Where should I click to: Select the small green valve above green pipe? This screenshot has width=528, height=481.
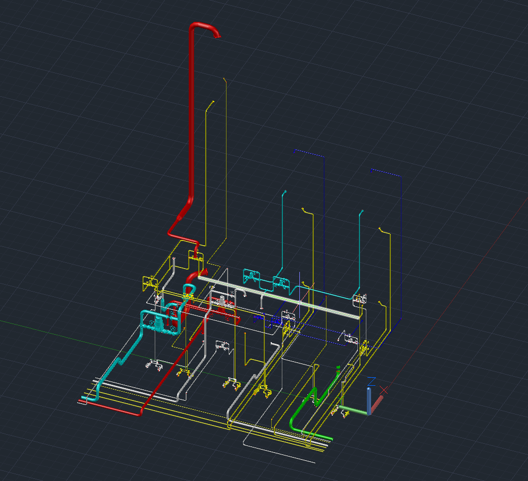tap(338, 370)
